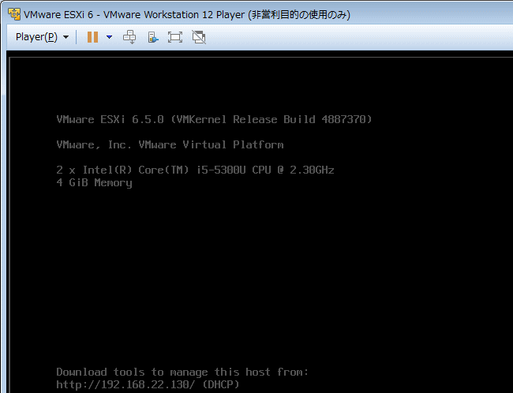Open the Player(P) menu
This screenshot has width=513, height=393.
coord(42,37)
